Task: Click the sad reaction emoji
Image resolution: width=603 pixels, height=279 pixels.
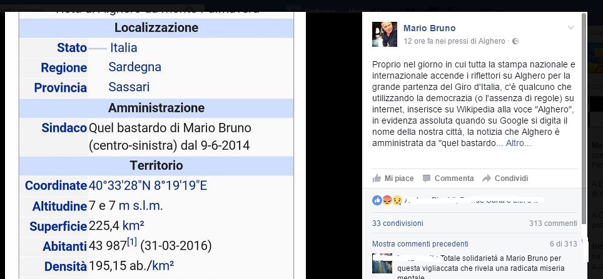Action: (397, 200)
